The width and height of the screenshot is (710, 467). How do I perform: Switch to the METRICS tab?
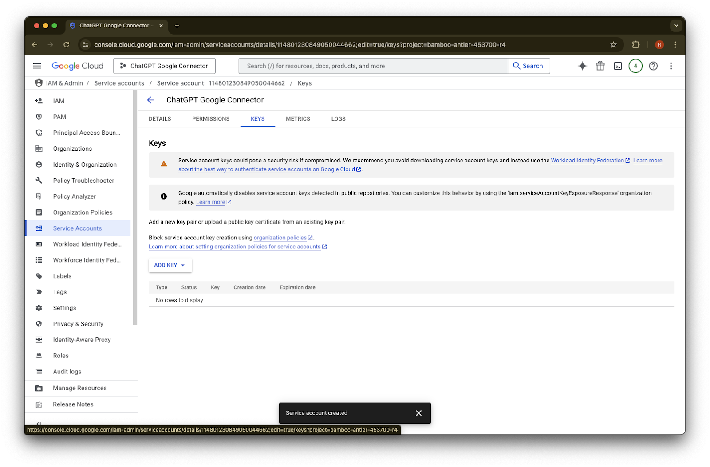coord(298,119)
